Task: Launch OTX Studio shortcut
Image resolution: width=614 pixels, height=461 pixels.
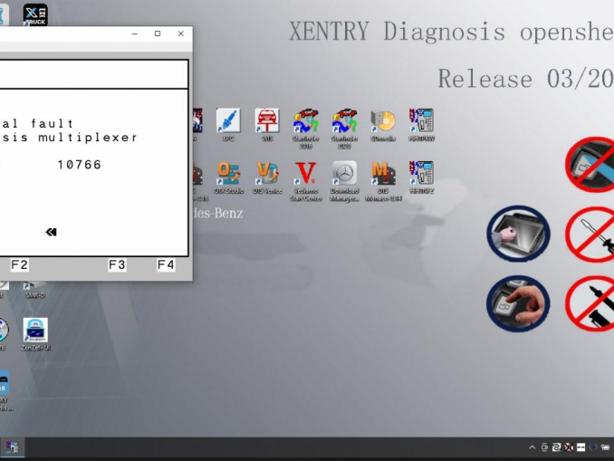Action: (x=229, y=178)
